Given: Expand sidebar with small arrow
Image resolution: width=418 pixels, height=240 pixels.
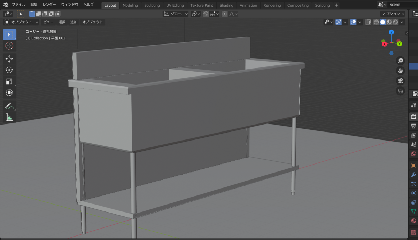Looking at the screenshot, I should tap(407, 33).
